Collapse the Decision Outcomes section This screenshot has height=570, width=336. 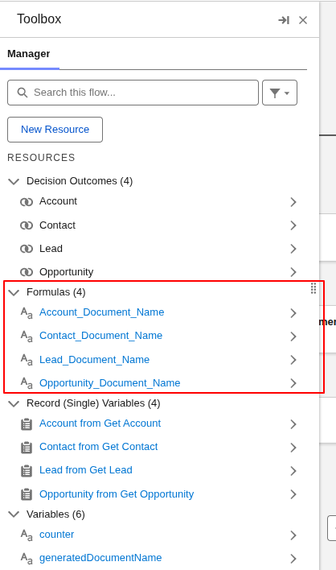(14, 181)
